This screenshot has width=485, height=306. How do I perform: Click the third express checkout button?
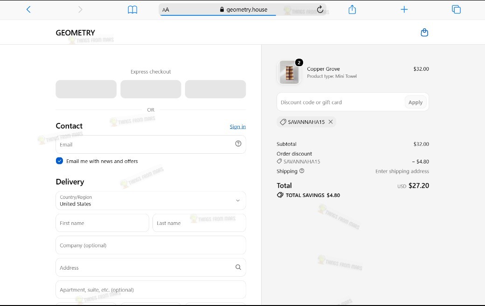click(x=215, y=89)
